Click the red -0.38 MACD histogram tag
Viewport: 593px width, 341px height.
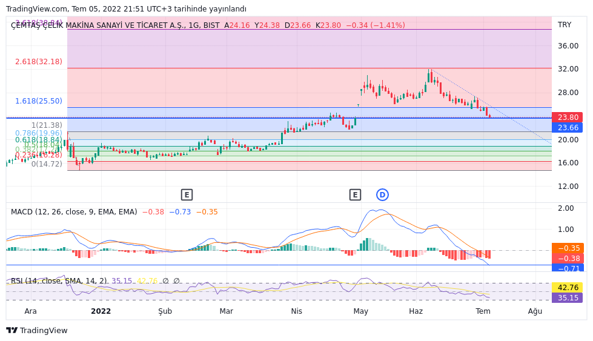coord(568,258)
